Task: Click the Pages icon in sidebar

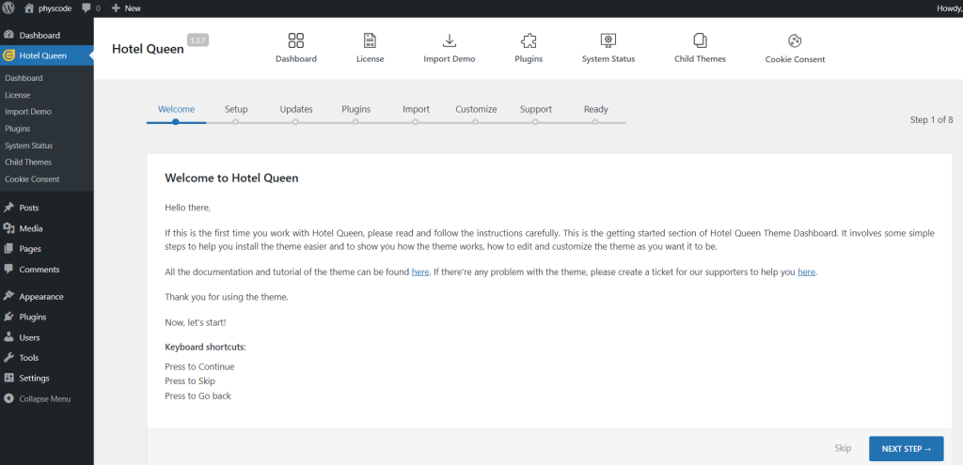Action: click(8, 249)
